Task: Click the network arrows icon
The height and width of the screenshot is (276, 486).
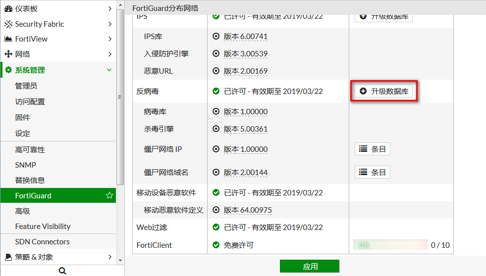Action: pyautogui.click(x=8, y=54)
